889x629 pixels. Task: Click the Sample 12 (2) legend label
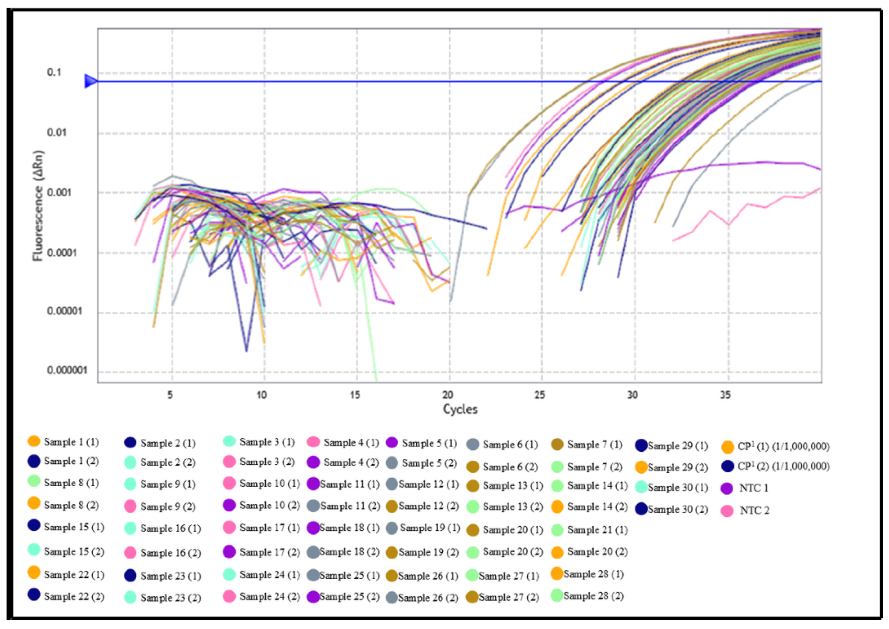point(428,506)
